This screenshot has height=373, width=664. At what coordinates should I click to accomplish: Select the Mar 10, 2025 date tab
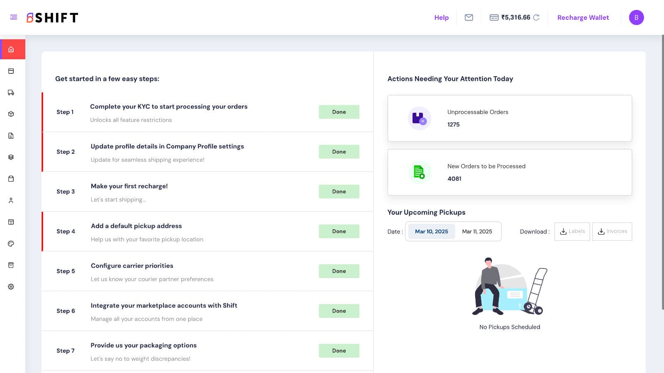[432, 231]
